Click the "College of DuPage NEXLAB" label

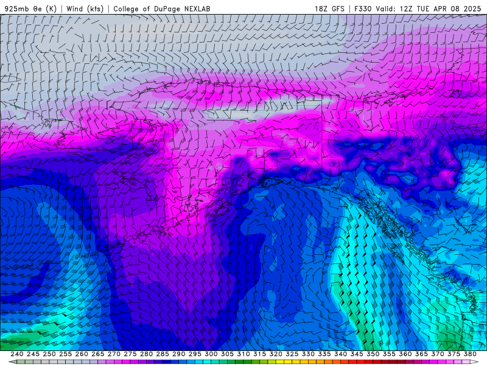(x=162, y=9)
